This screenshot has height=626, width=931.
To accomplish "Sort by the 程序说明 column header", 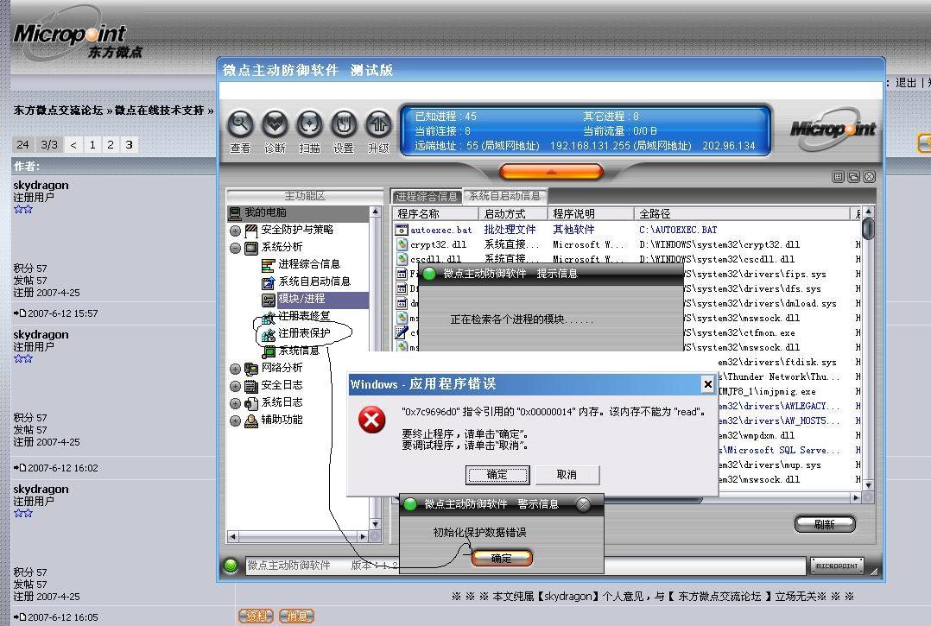I will 590,213.
